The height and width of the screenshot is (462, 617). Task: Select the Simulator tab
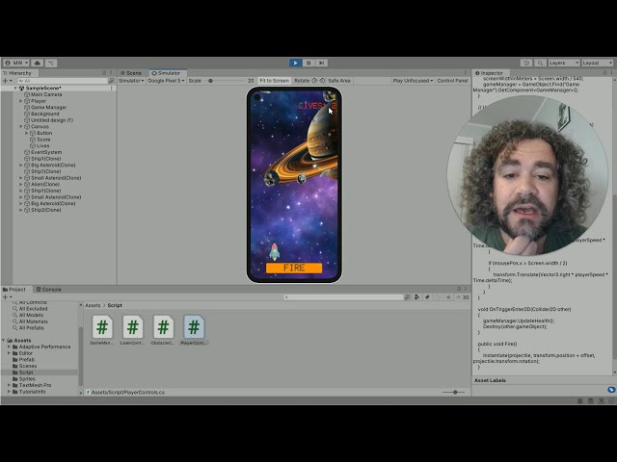pos(166,73)
